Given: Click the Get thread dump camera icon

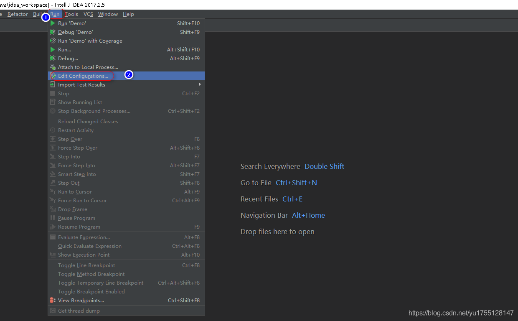Looking at the screenshot, I should tap(53, 311).
